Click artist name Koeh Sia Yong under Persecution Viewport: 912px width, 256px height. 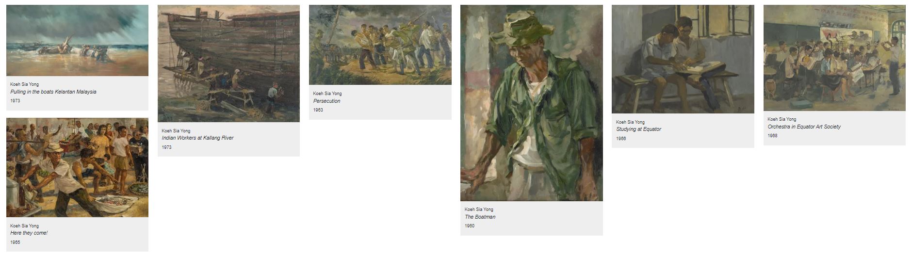[x=327, y=94]
